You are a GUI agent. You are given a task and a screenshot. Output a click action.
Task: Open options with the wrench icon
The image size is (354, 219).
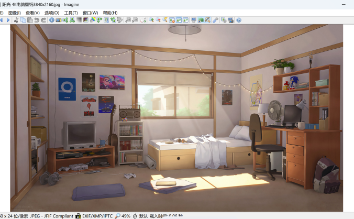tap(215, 20)
